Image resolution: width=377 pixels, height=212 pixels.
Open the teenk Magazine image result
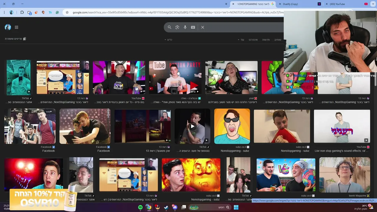(x=345, y=175)
